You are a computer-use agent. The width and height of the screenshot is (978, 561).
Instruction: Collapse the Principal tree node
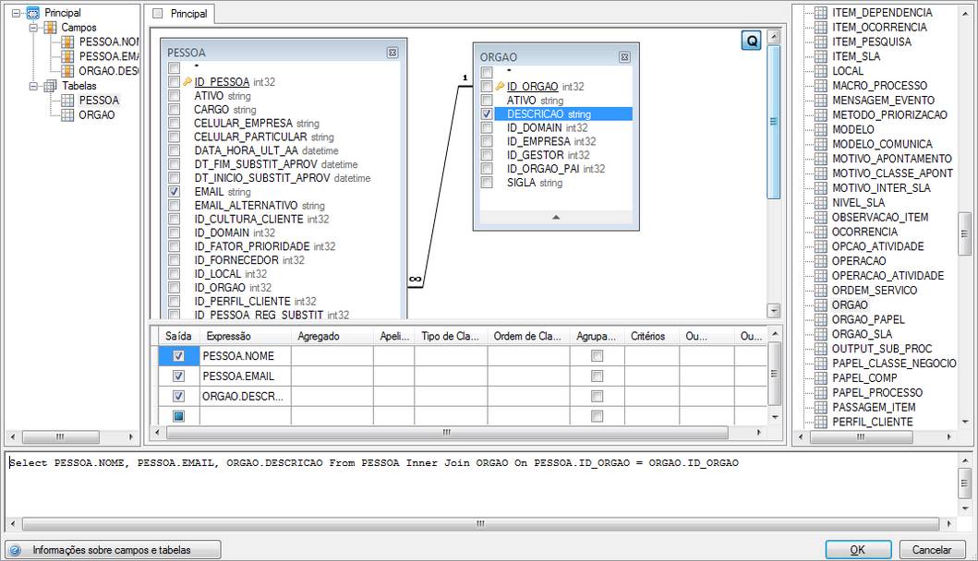(x=17, y=13)
